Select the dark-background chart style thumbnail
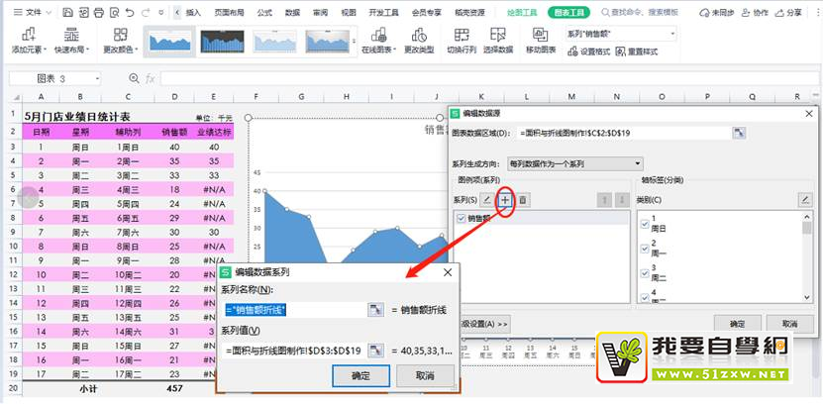The height and width of the screenshot is (404, 823). tap(223, 41)
